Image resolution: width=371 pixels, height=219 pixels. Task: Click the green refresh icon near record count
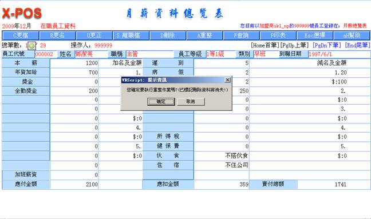31,46
